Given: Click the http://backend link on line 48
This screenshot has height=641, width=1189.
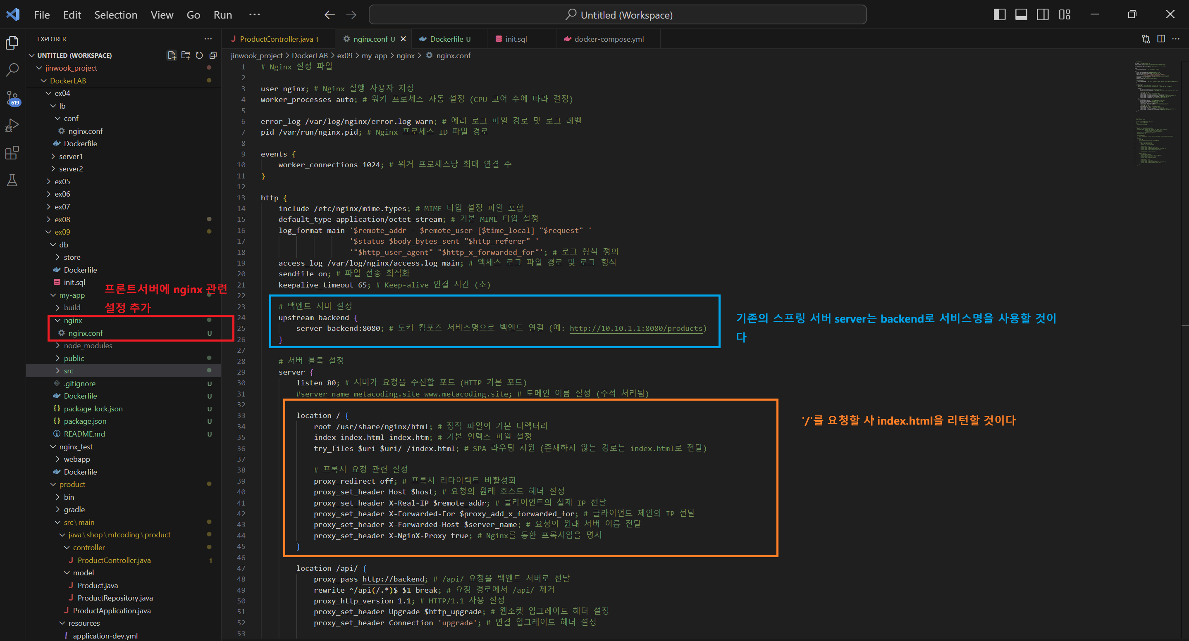Looking at the screenshot, I should [393, 579].
